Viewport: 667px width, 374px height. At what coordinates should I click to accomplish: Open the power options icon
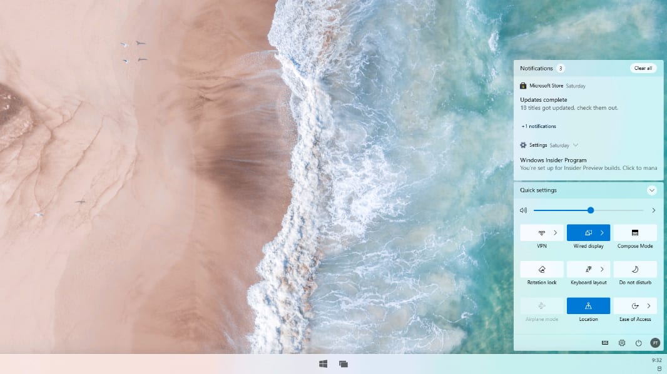(x=638, y=343)
